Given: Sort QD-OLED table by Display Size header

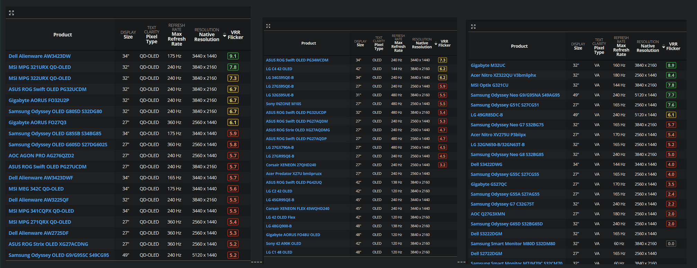Looking at the screenshot, I should click(128, 35).
